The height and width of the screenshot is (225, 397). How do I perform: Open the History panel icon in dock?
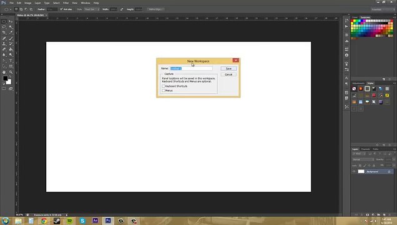point(346,21)
